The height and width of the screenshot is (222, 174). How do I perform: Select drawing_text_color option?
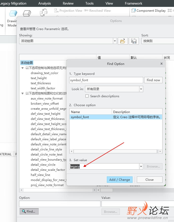point(45,73)
